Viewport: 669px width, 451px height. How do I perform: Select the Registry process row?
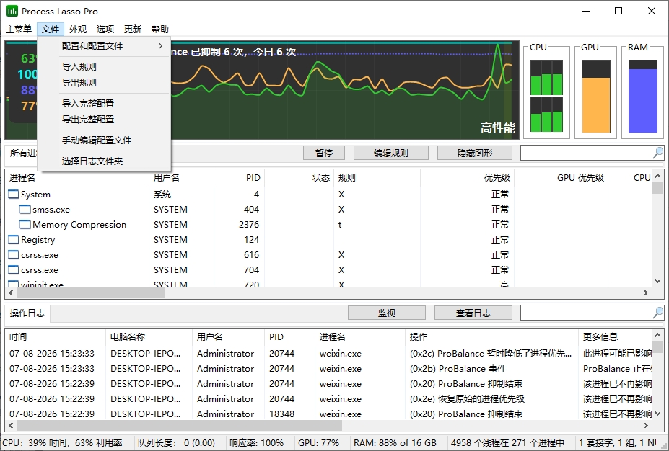coord(328,239)
